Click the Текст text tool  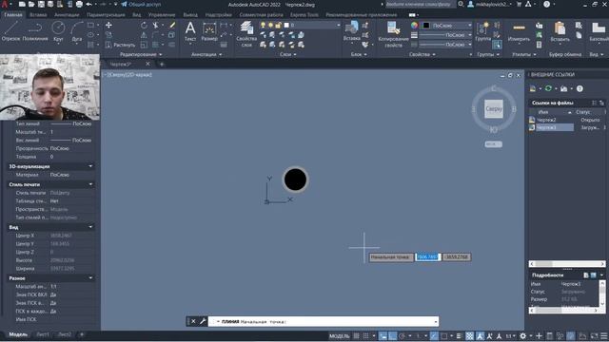(190, 31)
